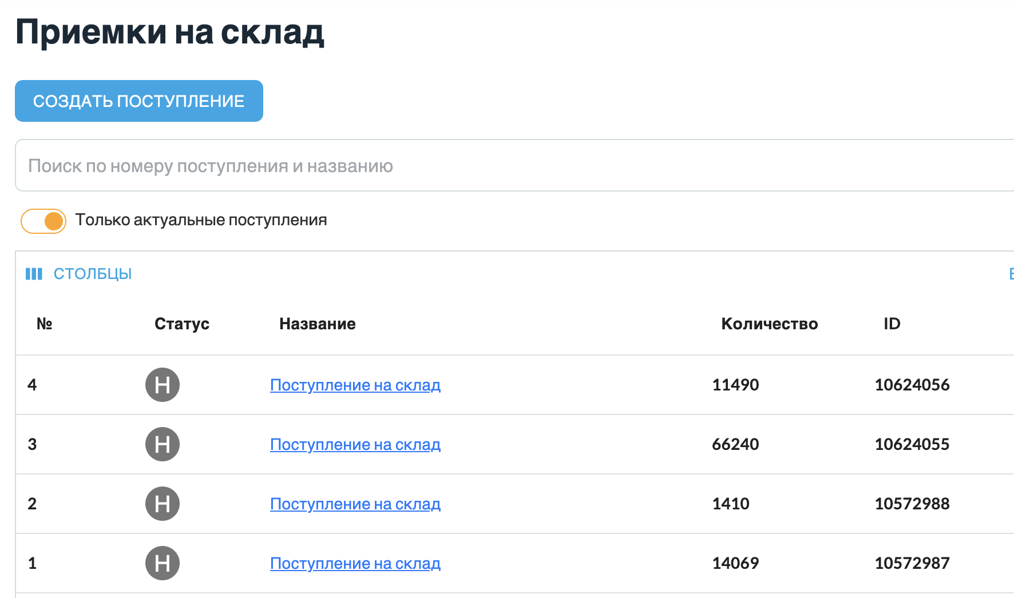Open Поступление на склад link with ID 10572988
This screenshot has width=1014, height=598.
[355, 504]
